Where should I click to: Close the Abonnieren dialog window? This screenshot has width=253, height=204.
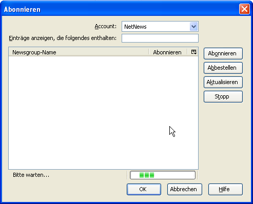tap(244, 9)
